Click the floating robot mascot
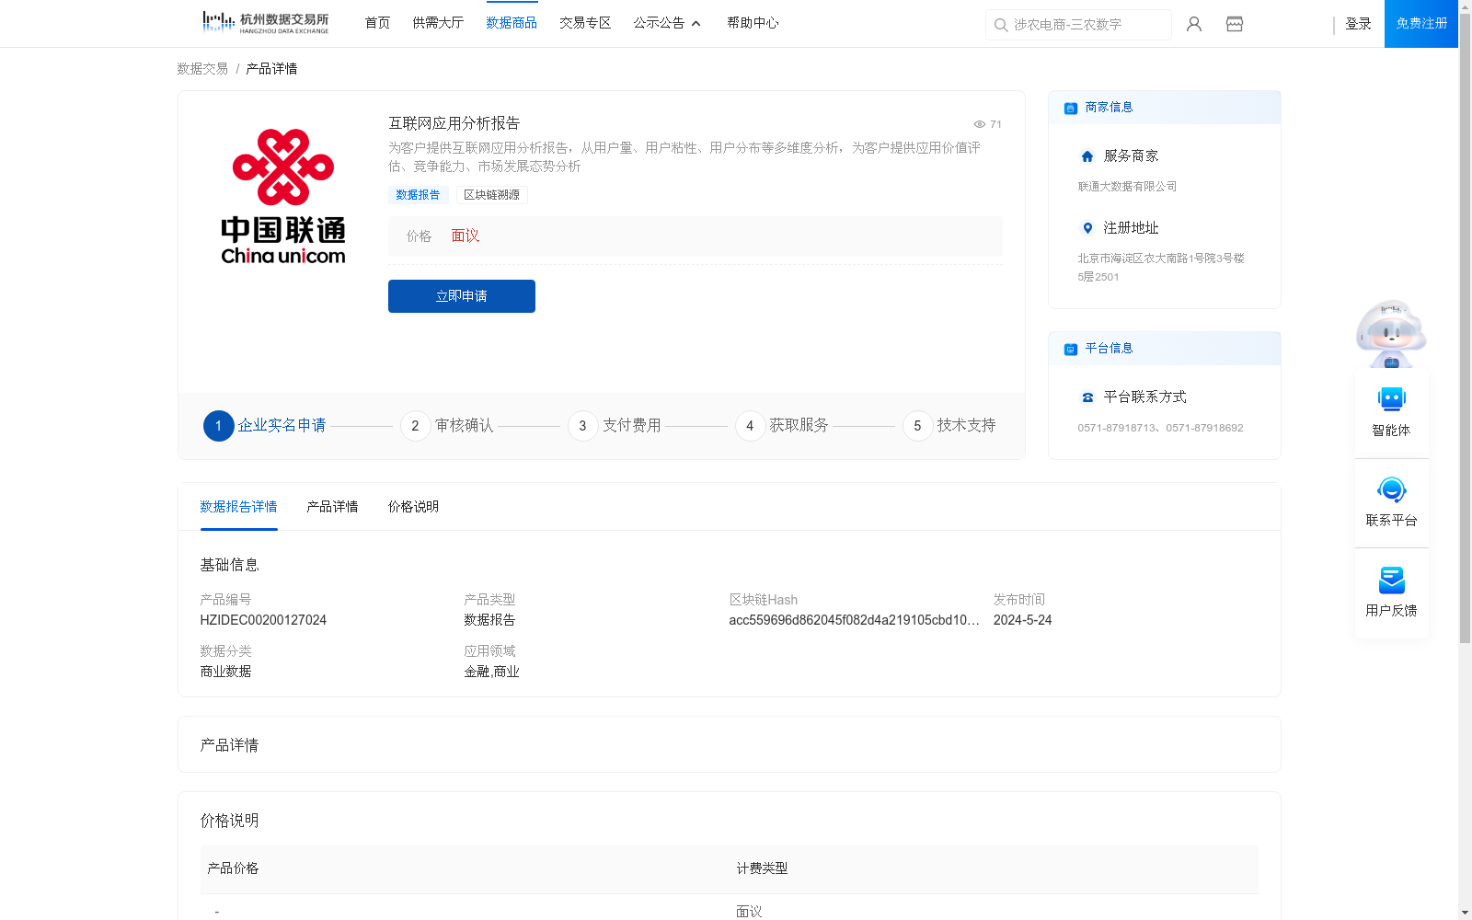Screen dimensions: 1472x920 tap(1391, 333)
